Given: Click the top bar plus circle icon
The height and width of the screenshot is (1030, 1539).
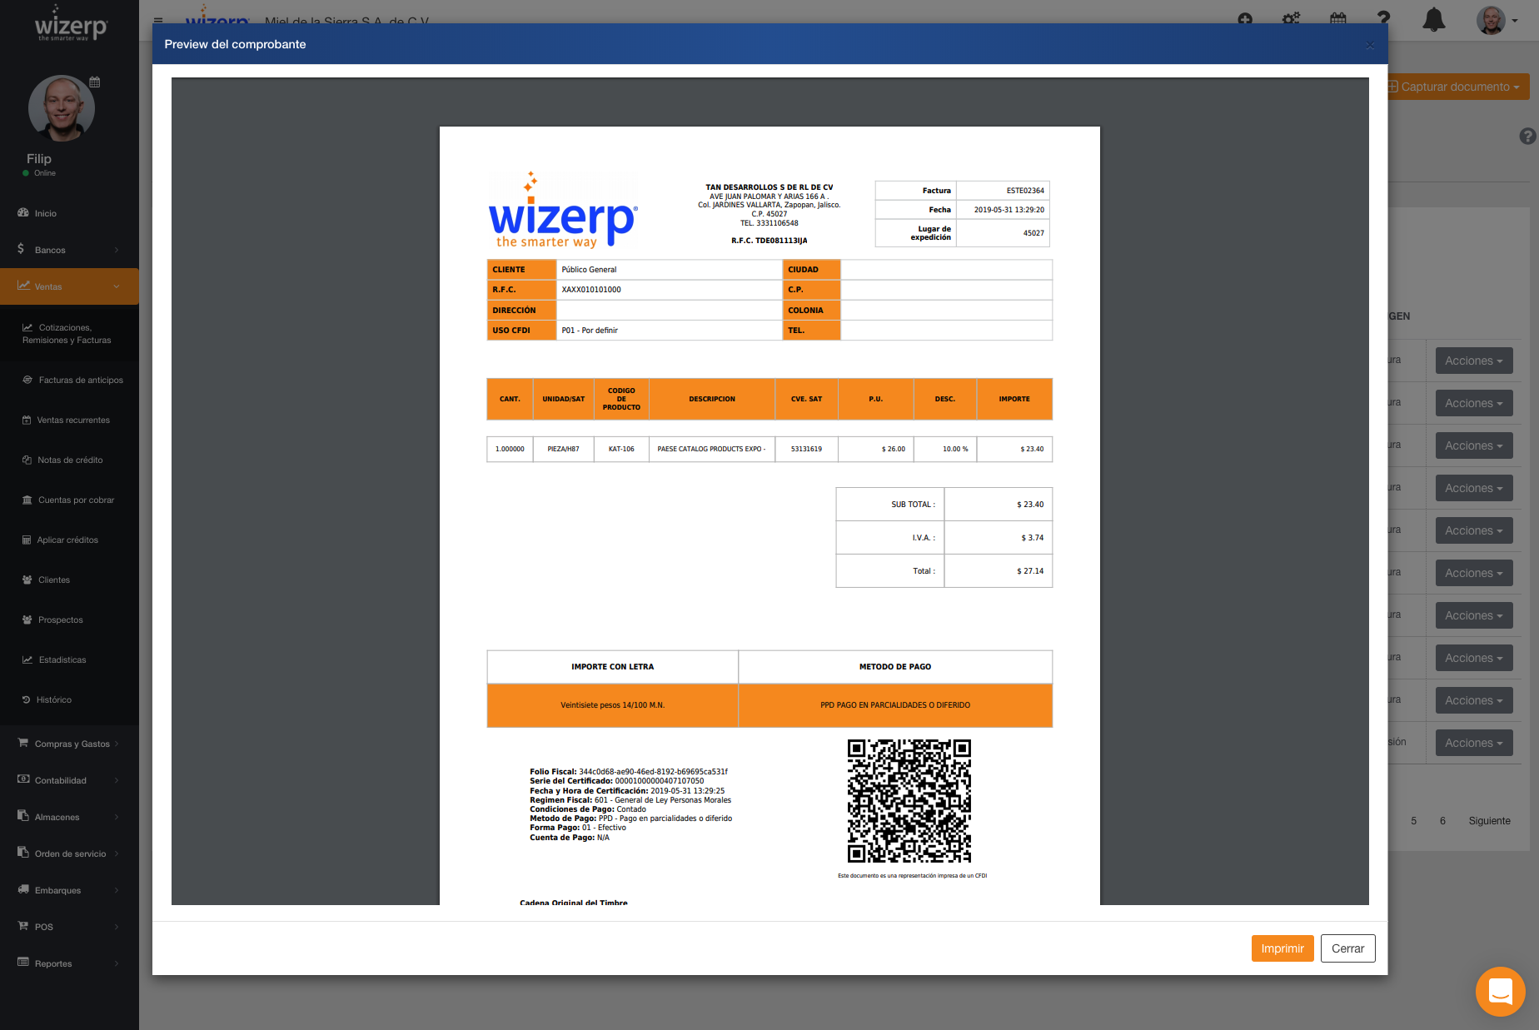Looking at the screenshot, I should coord(1245,19).
